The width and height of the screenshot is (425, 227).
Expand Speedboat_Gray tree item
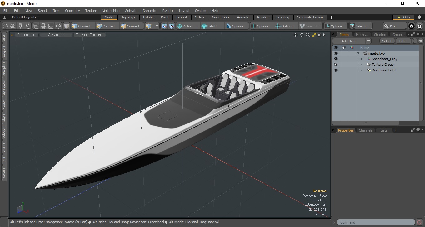362,59
